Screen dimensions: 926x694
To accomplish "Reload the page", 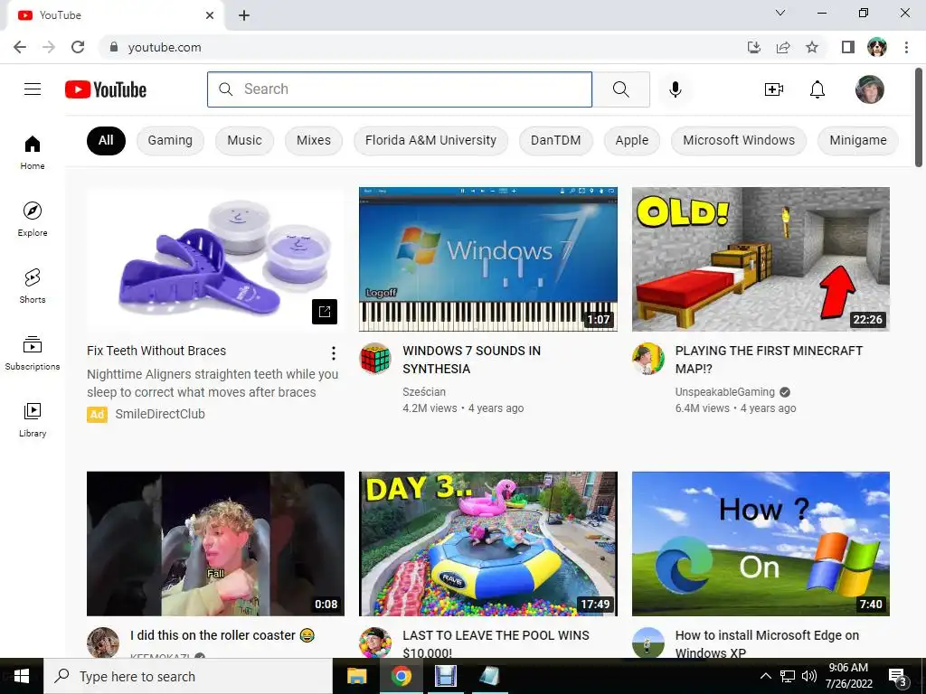I will click(78, 47).
